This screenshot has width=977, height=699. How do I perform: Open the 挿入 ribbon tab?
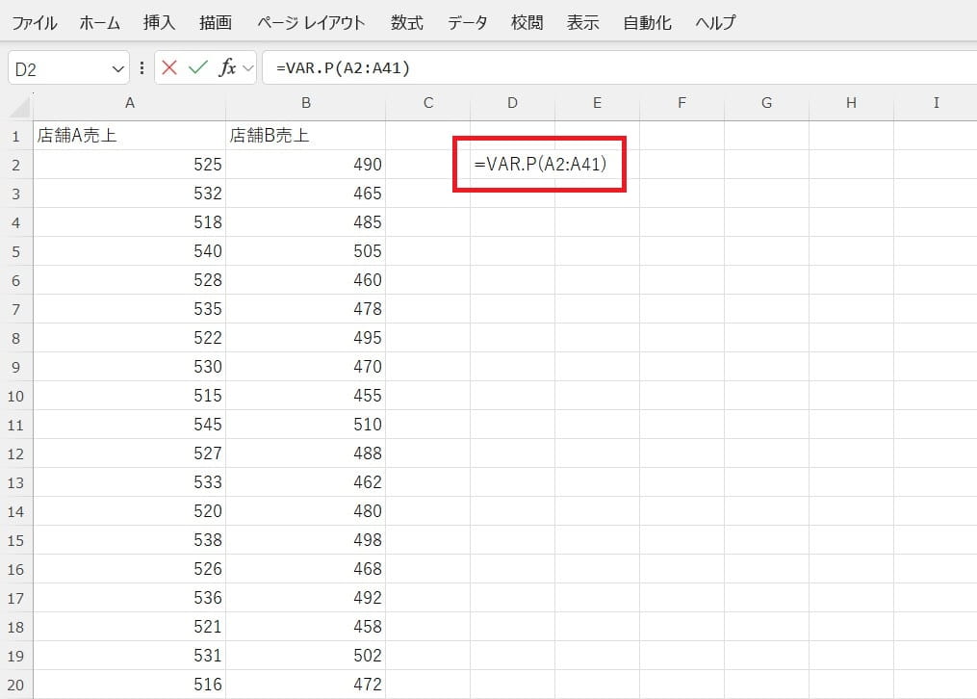coord(159,23)
